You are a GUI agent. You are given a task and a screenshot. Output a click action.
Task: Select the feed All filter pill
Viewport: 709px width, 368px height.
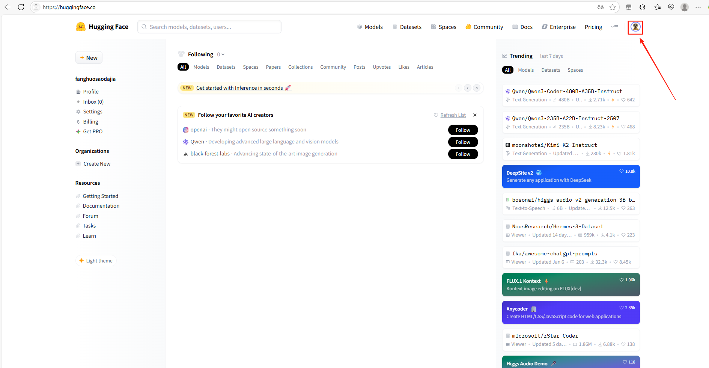click(183, 67)
